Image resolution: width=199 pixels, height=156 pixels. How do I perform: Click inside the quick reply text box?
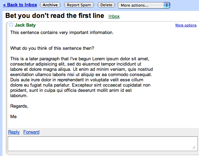(x=102, y=144)
